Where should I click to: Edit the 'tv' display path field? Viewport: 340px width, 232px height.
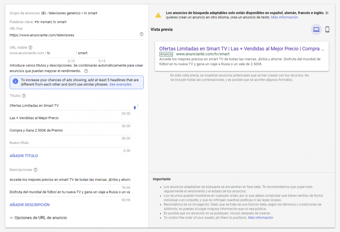(x=61, y=53)
